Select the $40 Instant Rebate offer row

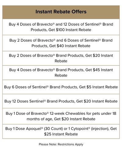pyautogui.click(x=61, y=43)
